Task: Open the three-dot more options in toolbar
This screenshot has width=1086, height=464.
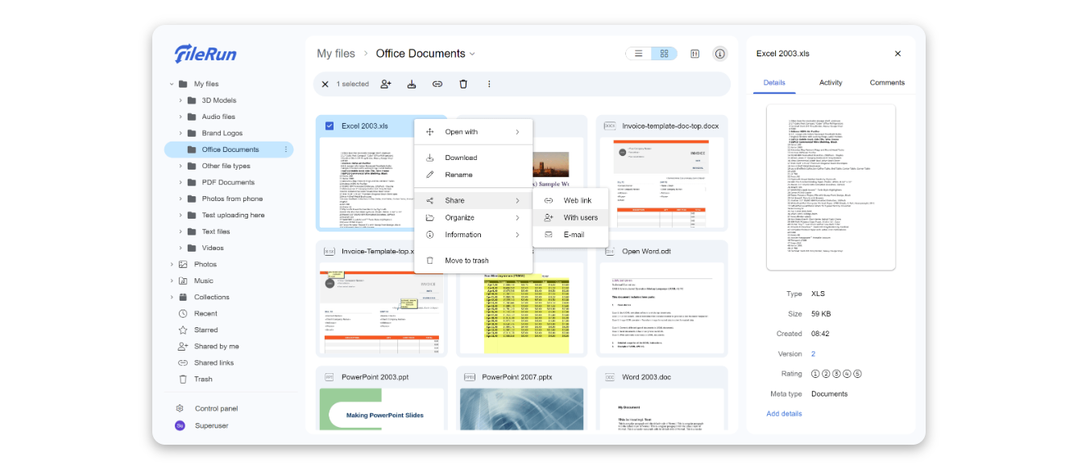Action: pyautogui.click(x=489, y=84)
